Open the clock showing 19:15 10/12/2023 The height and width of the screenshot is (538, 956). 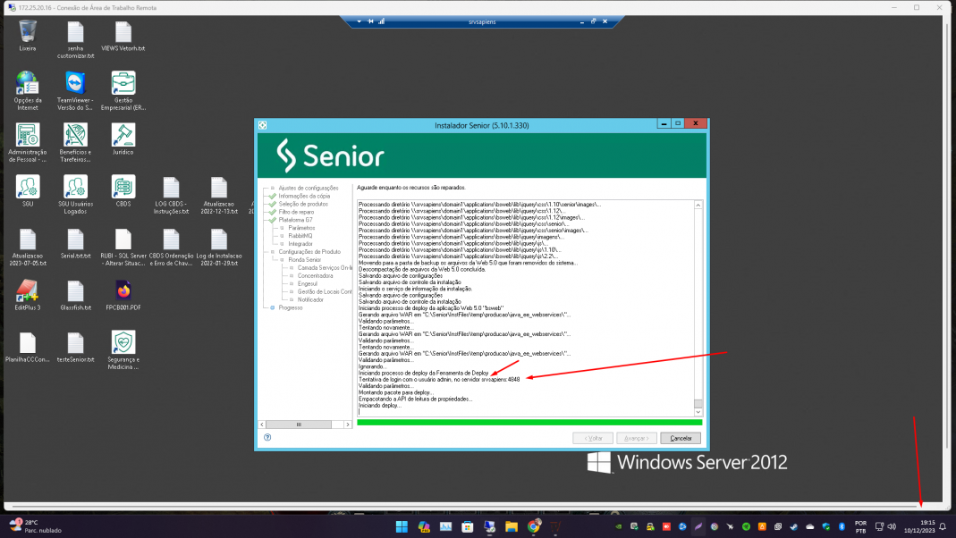tap(919, 526)
